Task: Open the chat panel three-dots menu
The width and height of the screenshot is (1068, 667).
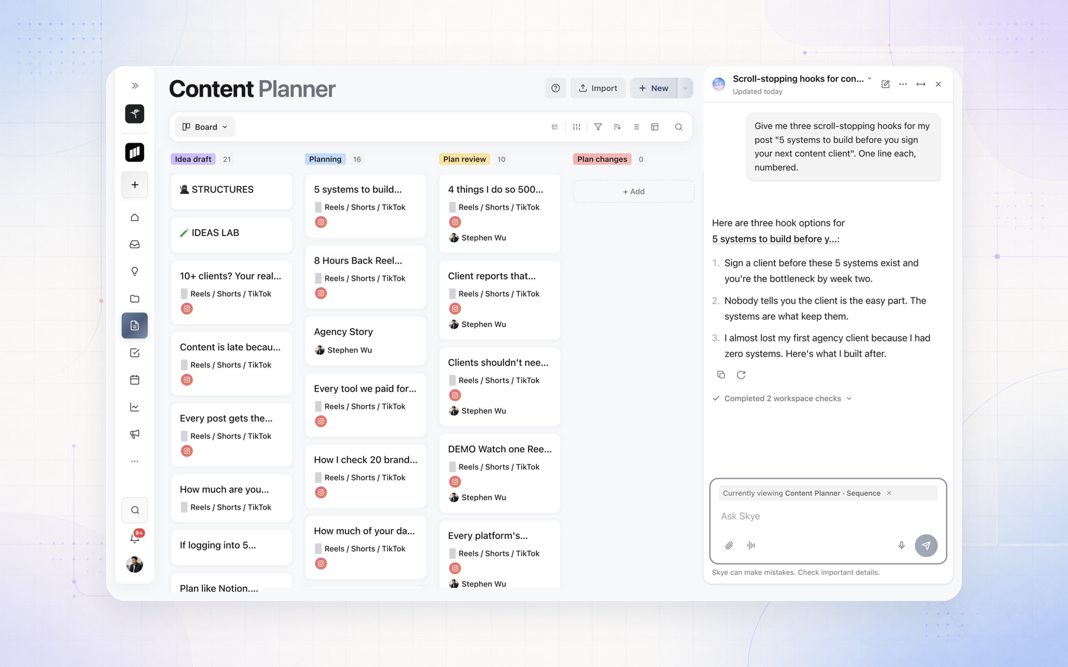Action: tap(903, 84)
